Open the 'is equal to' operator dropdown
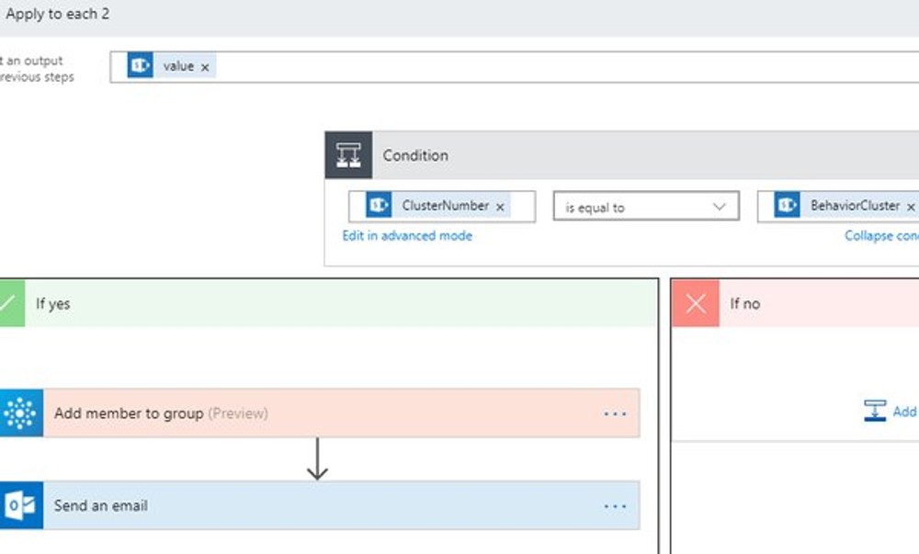The image size is (919, 554). tap(643, 206)
